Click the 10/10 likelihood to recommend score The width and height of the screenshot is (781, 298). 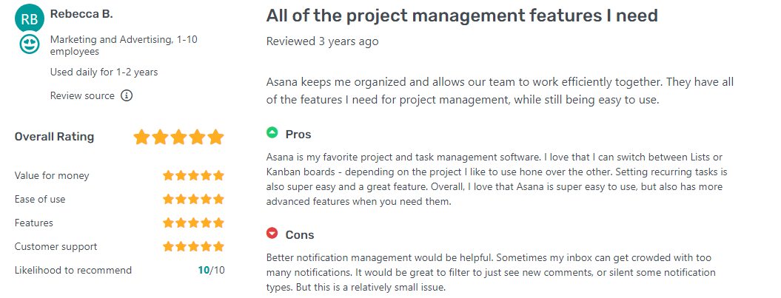click(x=211, y=270)
